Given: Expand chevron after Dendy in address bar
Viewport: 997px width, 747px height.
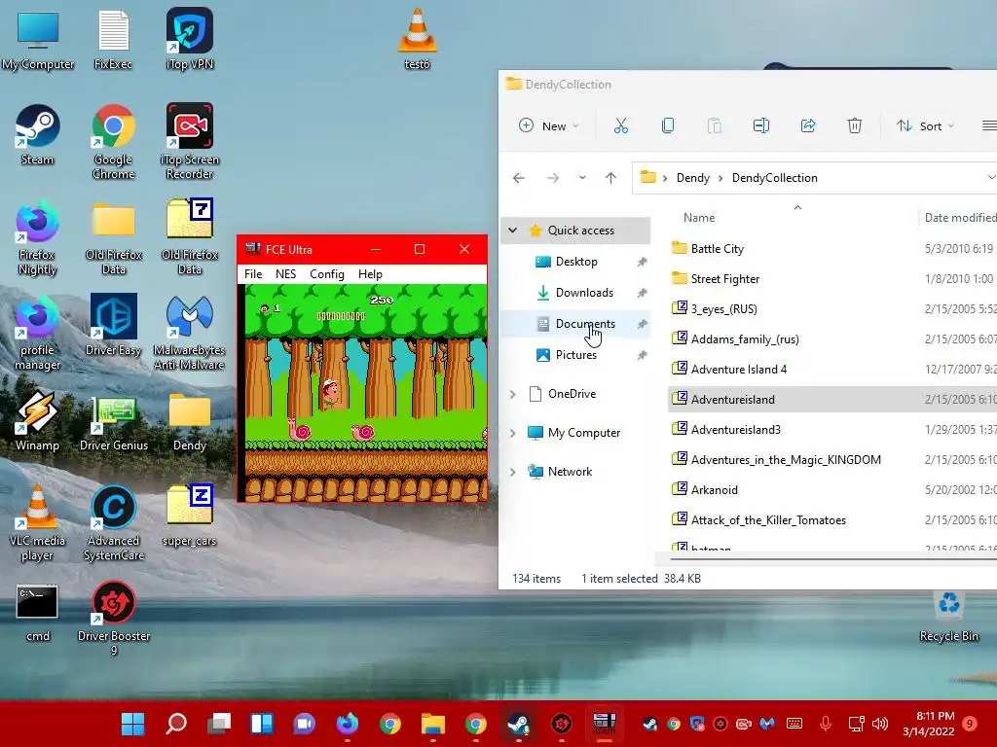Looking at the screenshot, I should (x=720, y=178).
